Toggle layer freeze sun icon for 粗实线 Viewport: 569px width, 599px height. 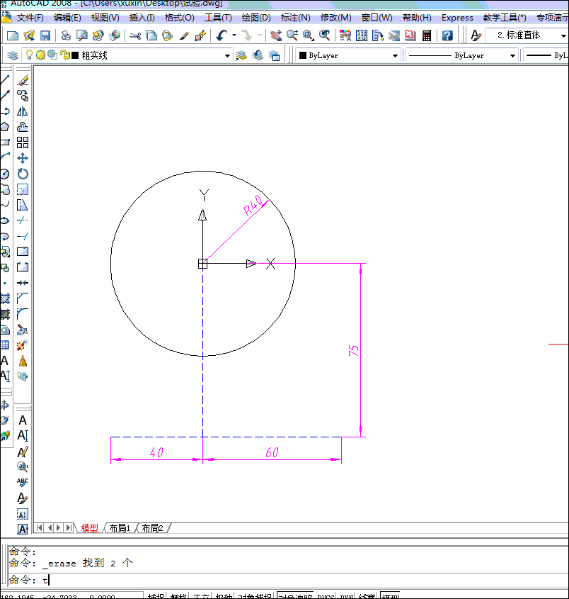pos(40,55)
